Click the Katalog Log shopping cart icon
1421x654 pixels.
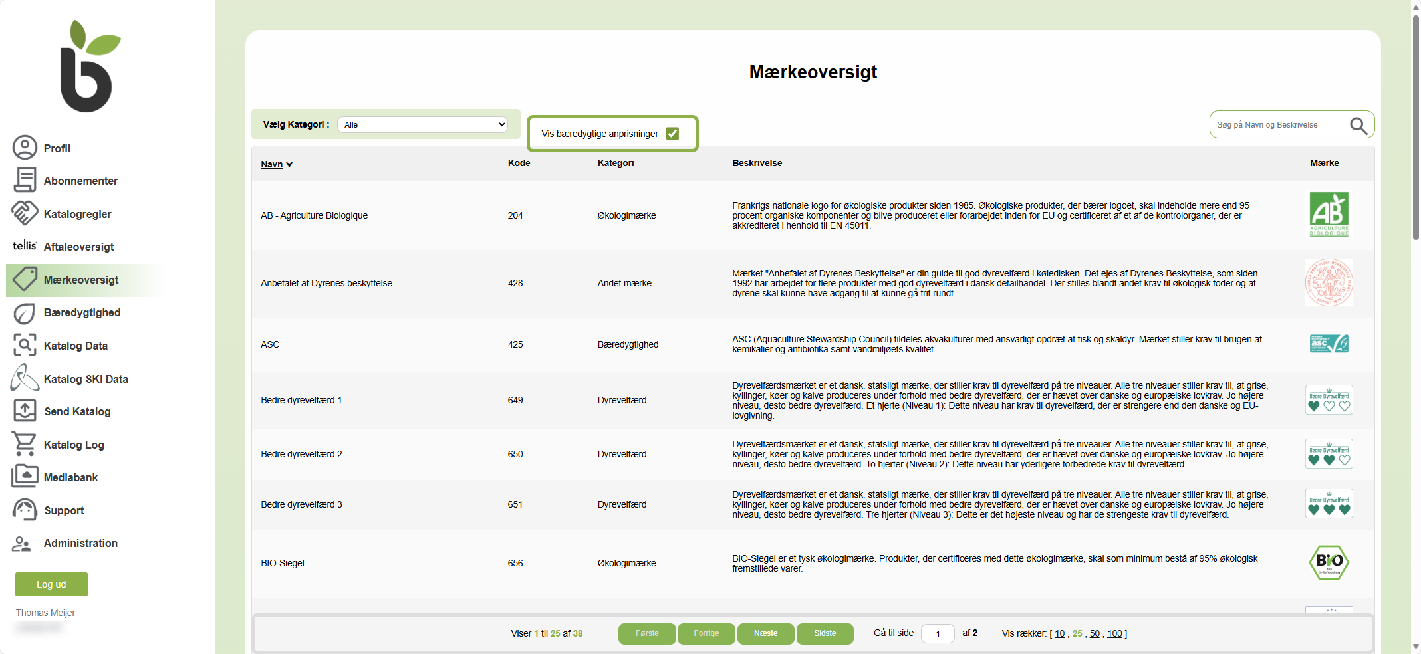pyautogui.click(x=25, y=444)
